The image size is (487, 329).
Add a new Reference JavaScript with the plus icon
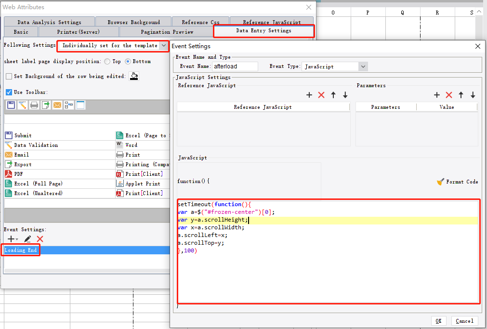(309, 95)
